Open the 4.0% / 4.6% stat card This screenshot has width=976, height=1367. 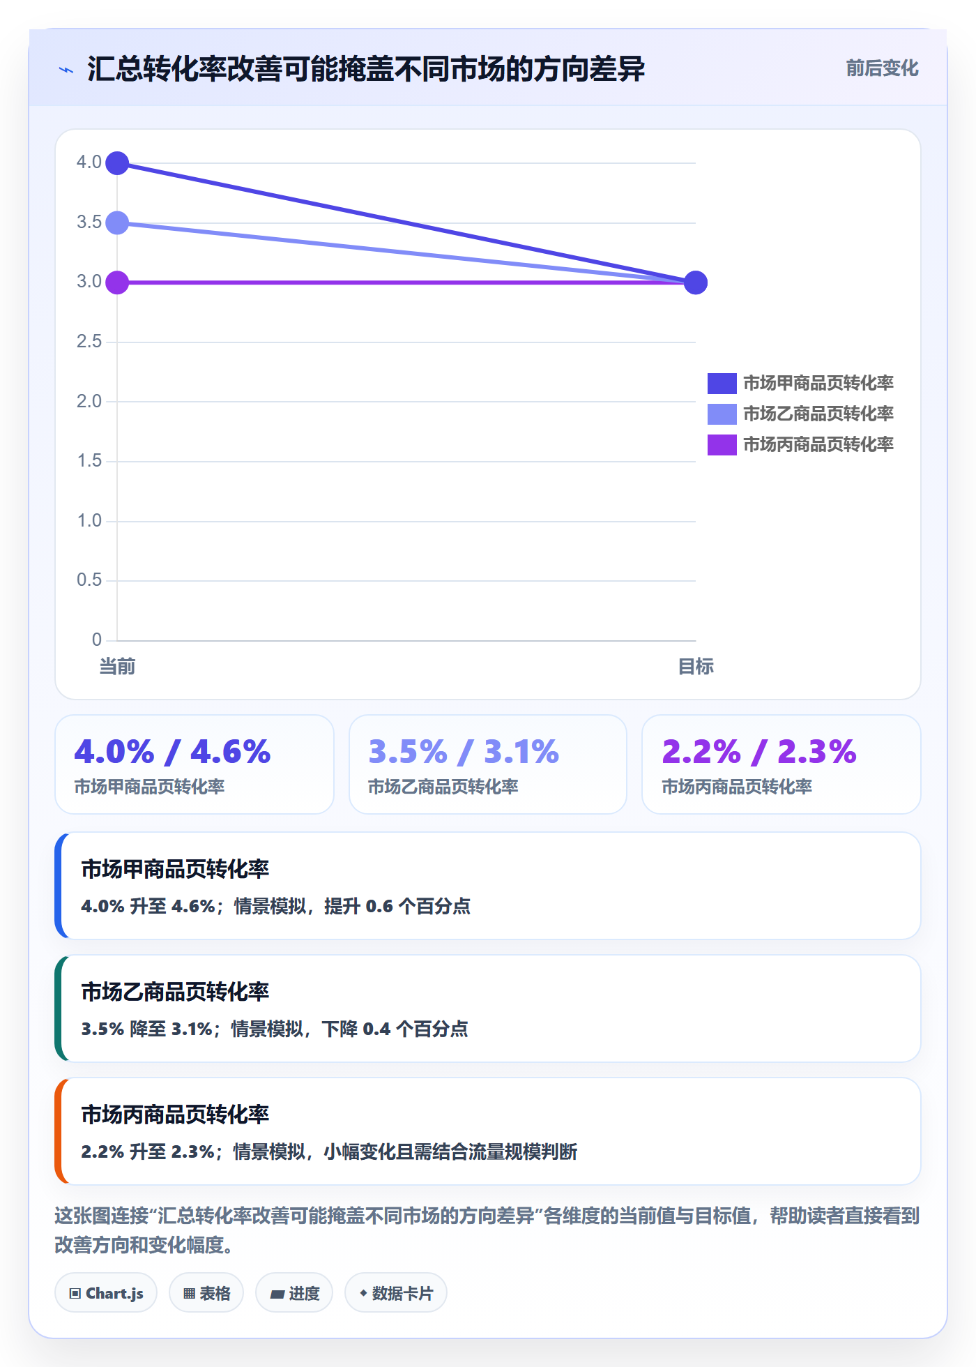195,764
